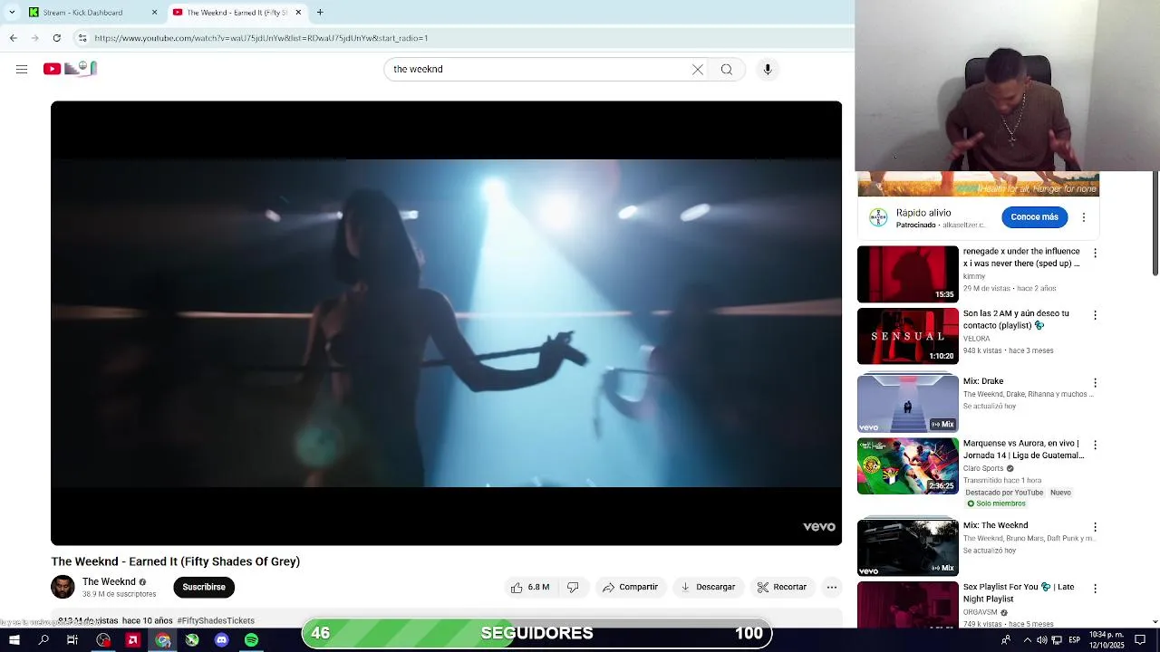Open The Weeknd channel avatar
The image size is (1160, 652).
click(63, 587)
